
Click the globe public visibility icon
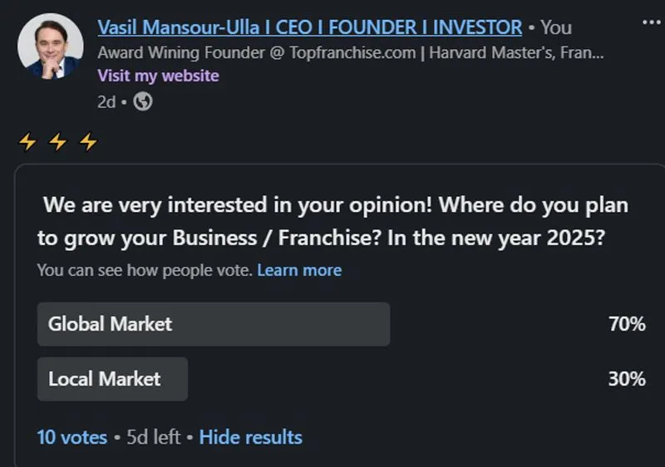[x=143, y=101]
